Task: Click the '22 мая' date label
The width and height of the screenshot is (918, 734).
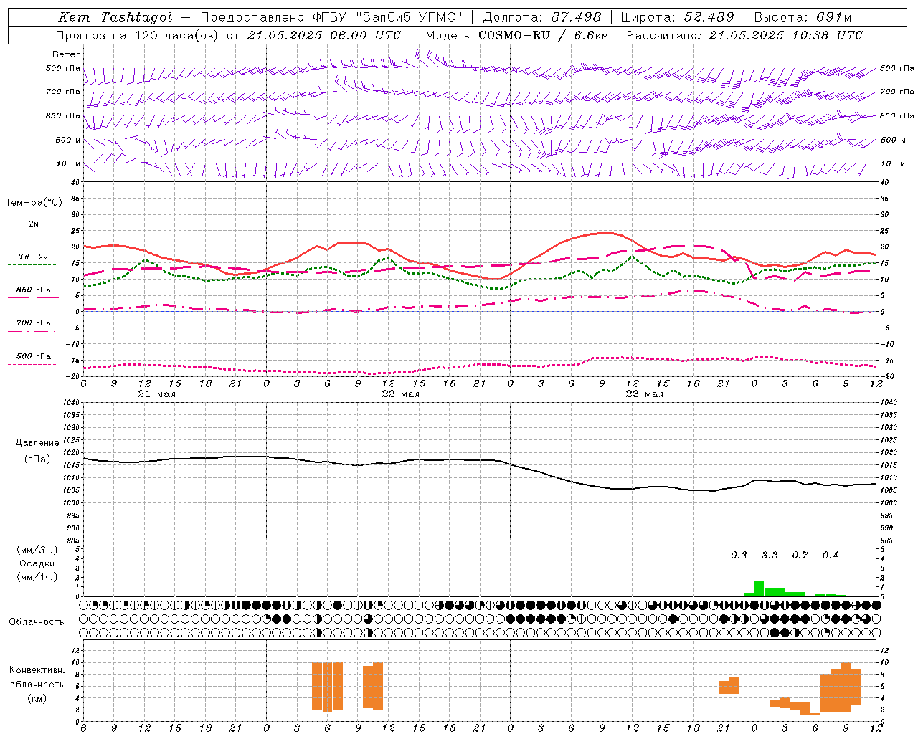Action: (400, 394)
